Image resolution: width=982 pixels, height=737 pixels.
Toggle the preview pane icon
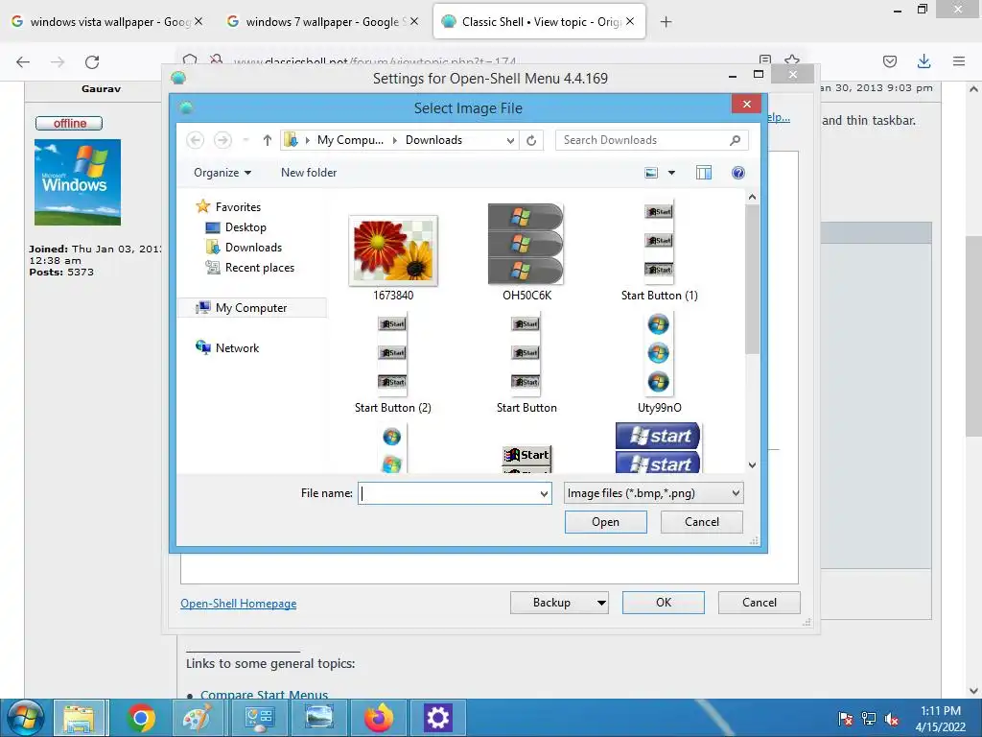tap(704, 173)
